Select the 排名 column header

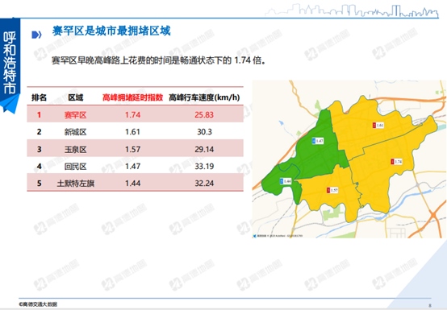pos(39,97)
